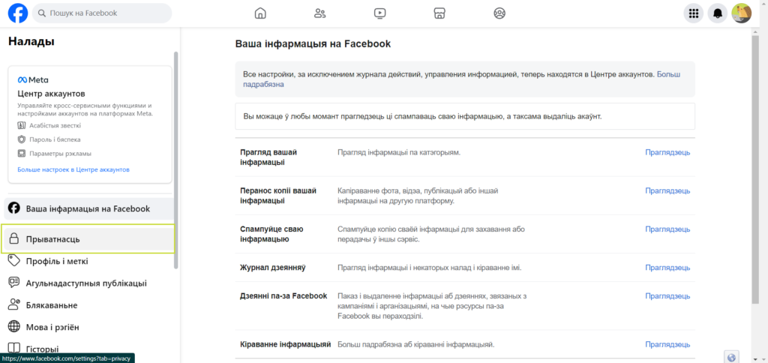768x363 pixels.
Task: Click the globe button at bottom right
Action: coord(731,357)
